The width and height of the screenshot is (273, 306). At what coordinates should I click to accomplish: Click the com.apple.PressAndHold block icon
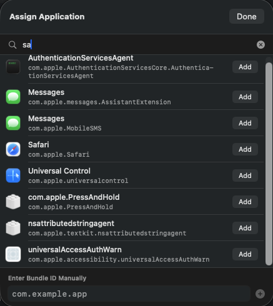(13, 202)
